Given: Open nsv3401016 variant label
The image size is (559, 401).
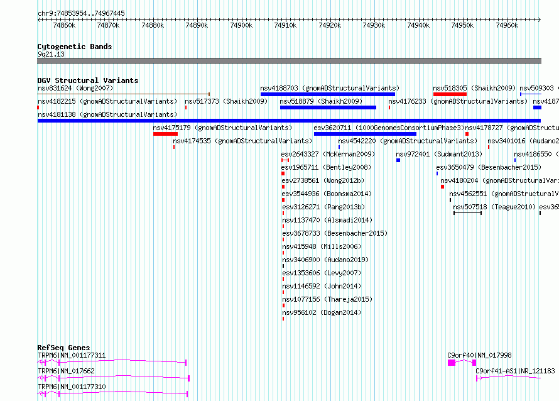Looking at the screenshot, I should 523,141.
